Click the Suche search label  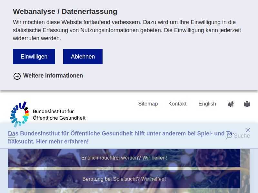242,136
